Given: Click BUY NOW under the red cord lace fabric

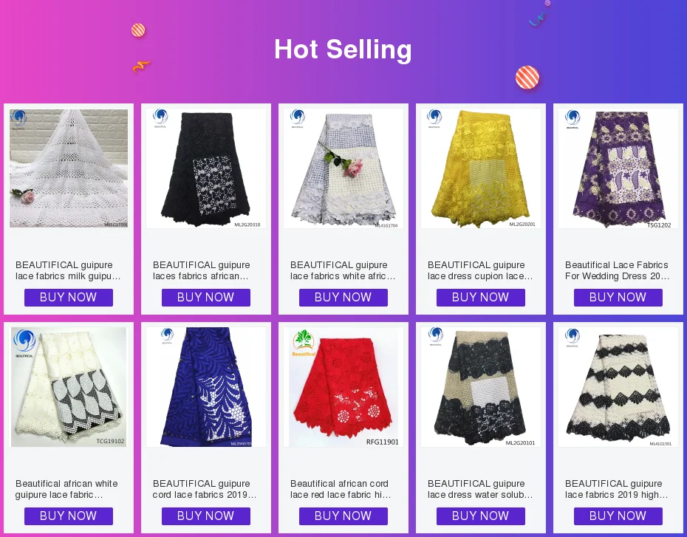Looking at the screenshot, I should coord(343,516).
